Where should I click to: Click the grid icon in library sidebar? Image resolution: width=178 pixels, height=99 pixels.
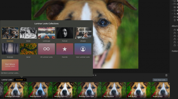(175, 7)
